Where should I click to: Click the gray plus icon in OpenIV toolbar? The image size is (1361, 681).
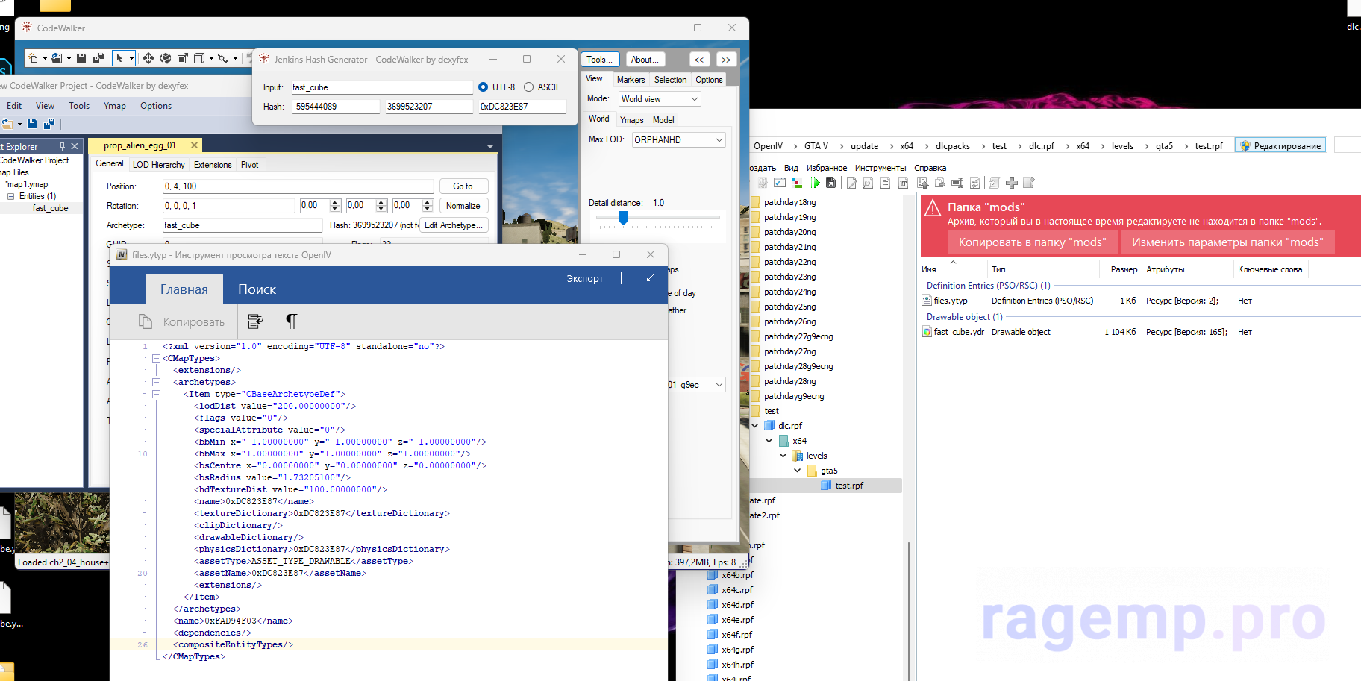(x=1011, y=183)
